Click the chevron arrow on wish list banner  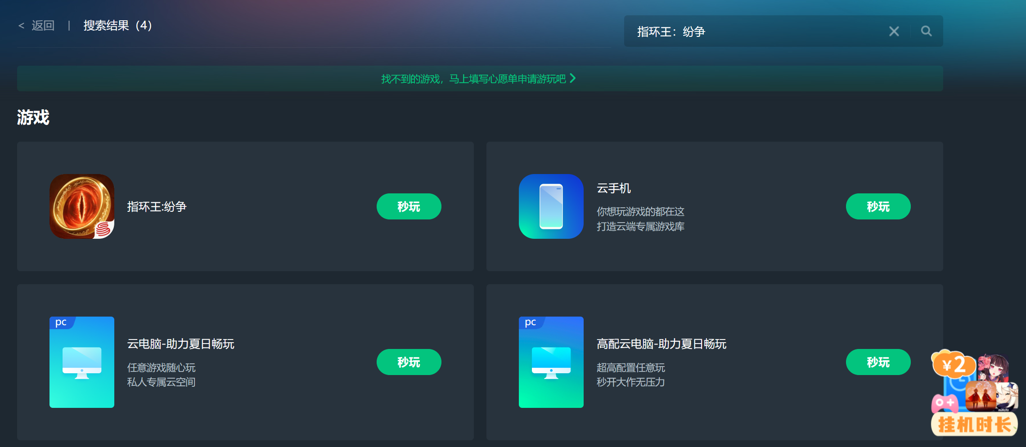pos(573,78)
